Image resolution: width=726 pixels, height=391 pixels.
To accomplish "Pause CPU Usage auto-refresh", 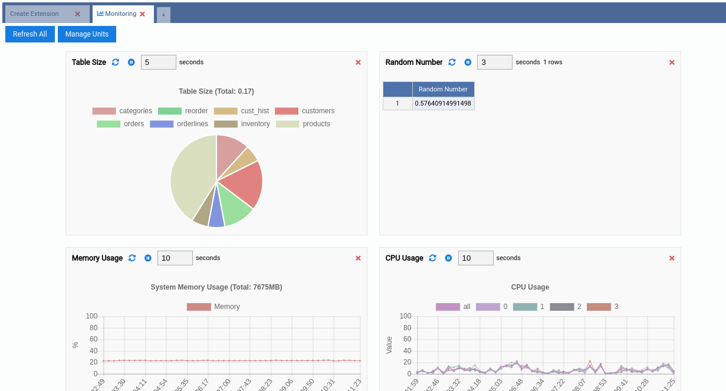I will tap(448, 258).
